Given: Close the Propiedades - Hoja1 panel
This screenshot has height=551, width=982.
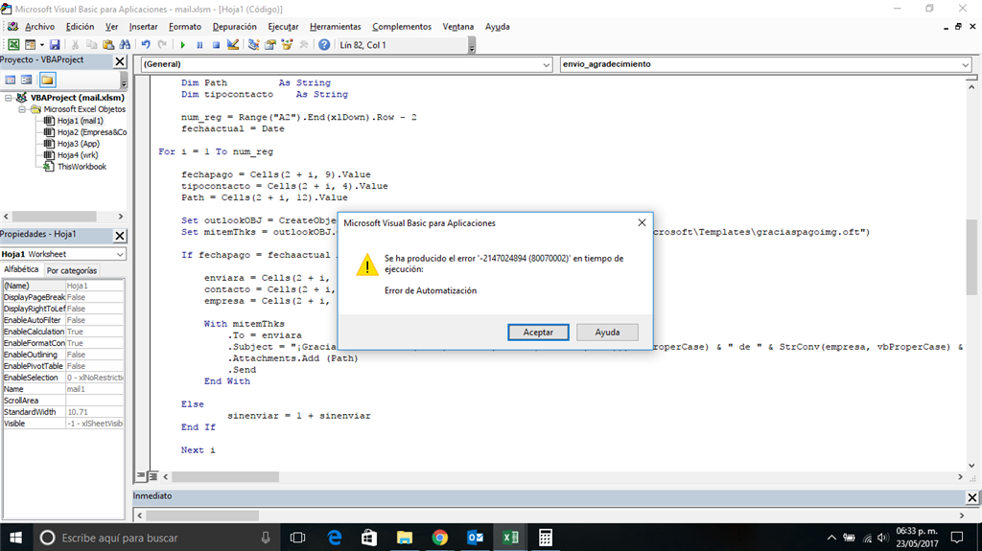Looking at the screenshot, I should tap(120, 236).
